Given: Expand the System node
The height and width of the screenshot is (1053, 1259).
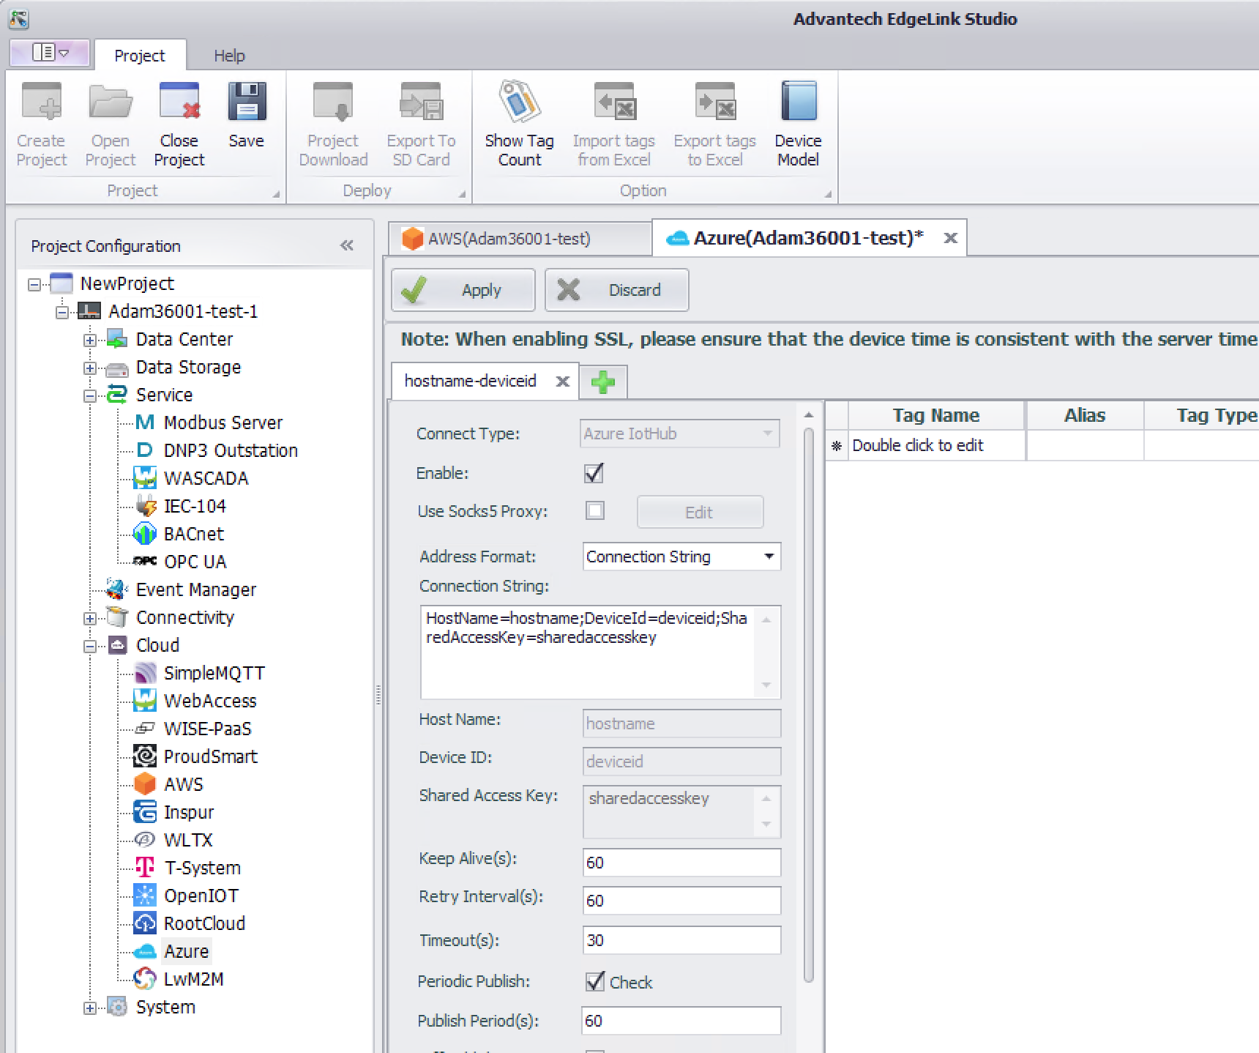Looking at the screenshot, I should coord(90,1008).
